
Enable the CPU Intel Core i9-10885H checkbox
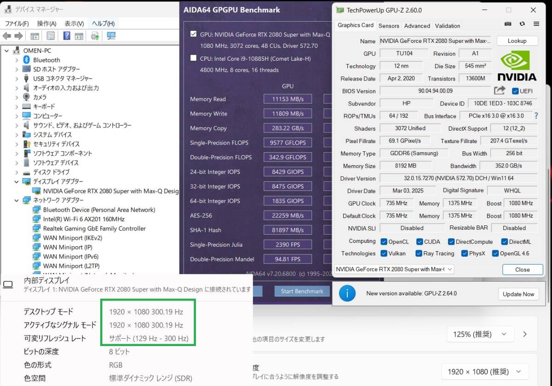click(194, 58)
